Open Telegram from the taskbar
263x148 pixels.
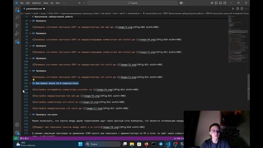tap(161, 144)
